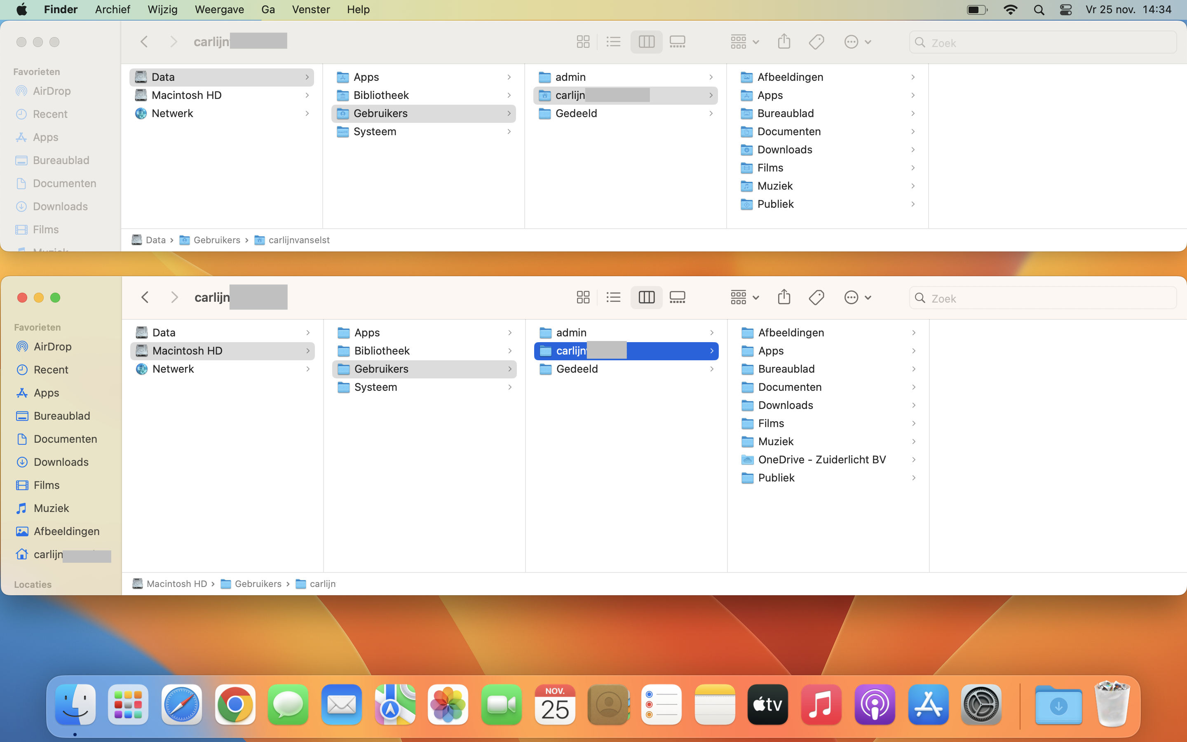Open AirDrop in the lower window sidebar
Screen dimensions: 1187x742
pyautogui.click(x=52, y=346)
